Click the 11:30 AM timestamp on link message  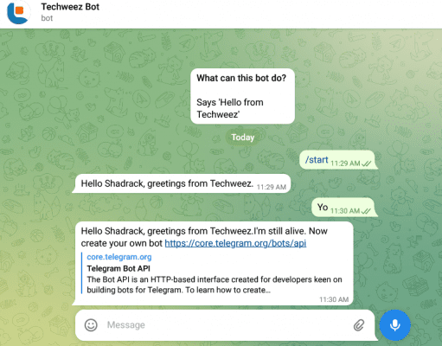coord(334,299)
